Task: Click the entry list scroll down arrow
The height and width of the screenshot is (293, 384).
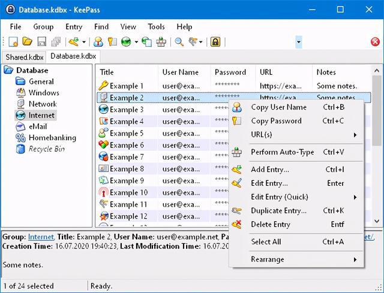Action: pos(377,221)
